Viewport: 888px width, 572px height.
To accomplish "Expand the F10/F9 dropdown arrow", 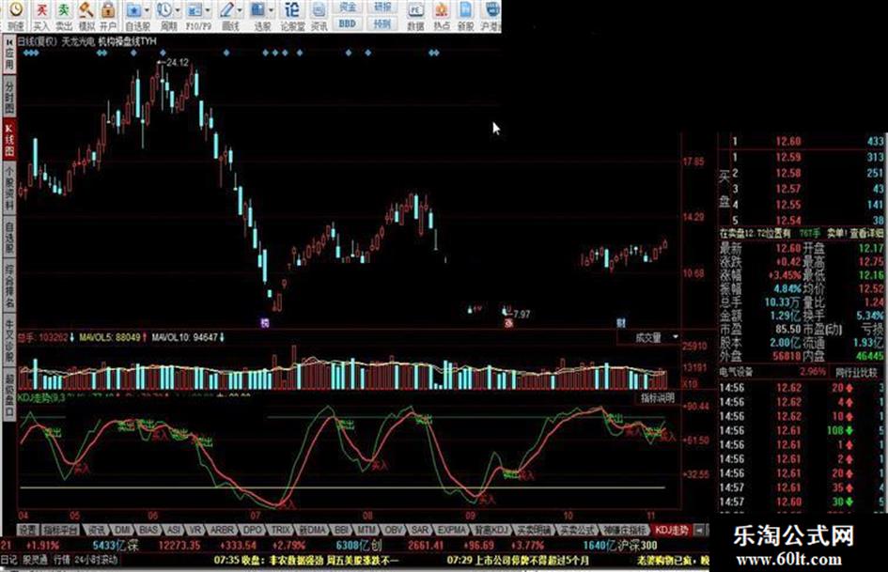I will [x=208, y=10].
